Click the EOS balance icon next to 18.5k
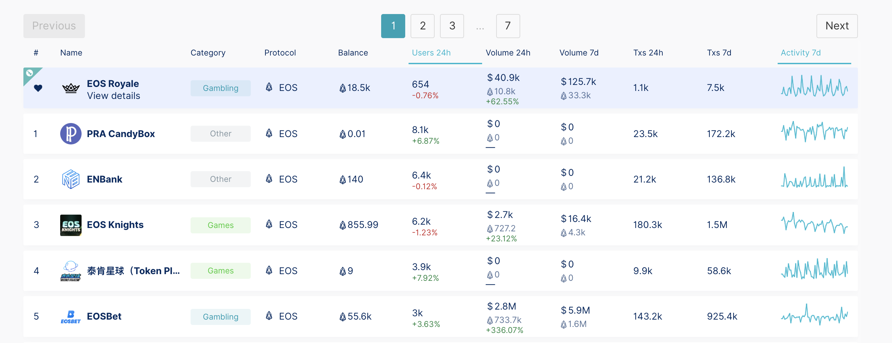The width and height of the screenshot is (892, 343). (x=342, y=88)
